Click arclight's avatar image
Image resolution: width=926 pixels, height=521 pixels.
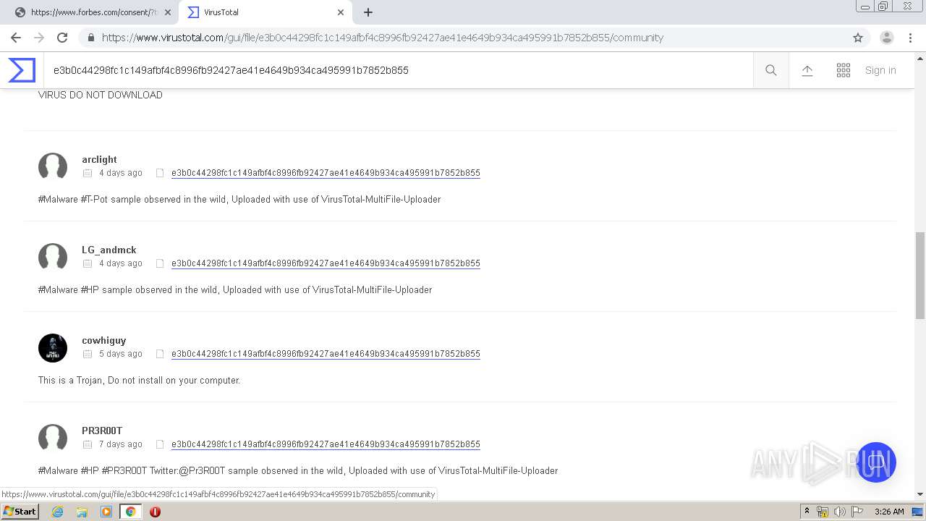point(53,166)
